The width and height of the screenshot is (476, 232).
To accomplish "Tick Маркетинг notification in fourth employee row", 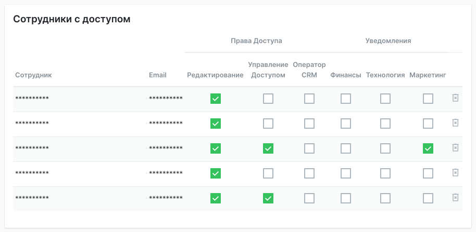I will click(x=428, y=173).
